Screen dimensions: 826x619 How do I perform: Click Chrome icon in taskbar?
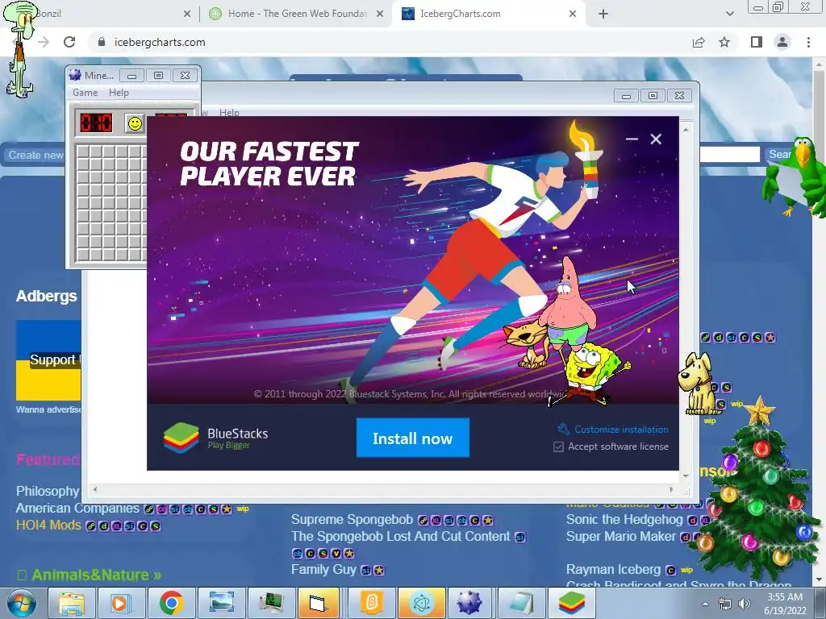tap(171, 603)
